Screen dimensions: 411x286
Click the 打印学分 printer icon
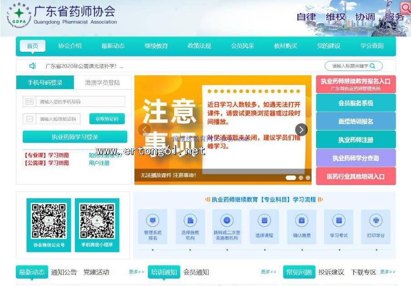[376, 221]
